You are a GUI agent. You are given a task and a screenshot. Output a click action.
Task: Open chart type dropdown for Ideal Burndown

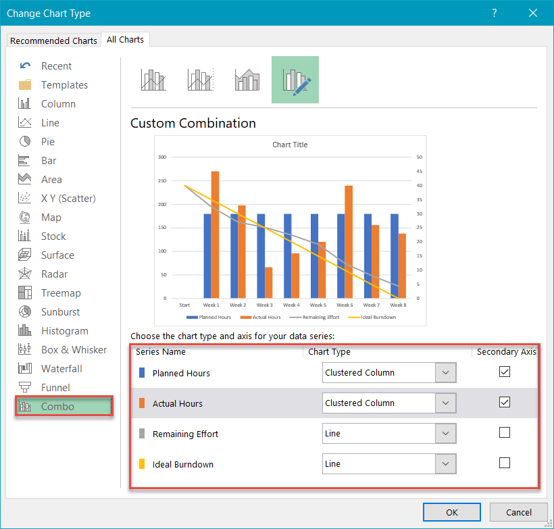click(x=445, y=464)
